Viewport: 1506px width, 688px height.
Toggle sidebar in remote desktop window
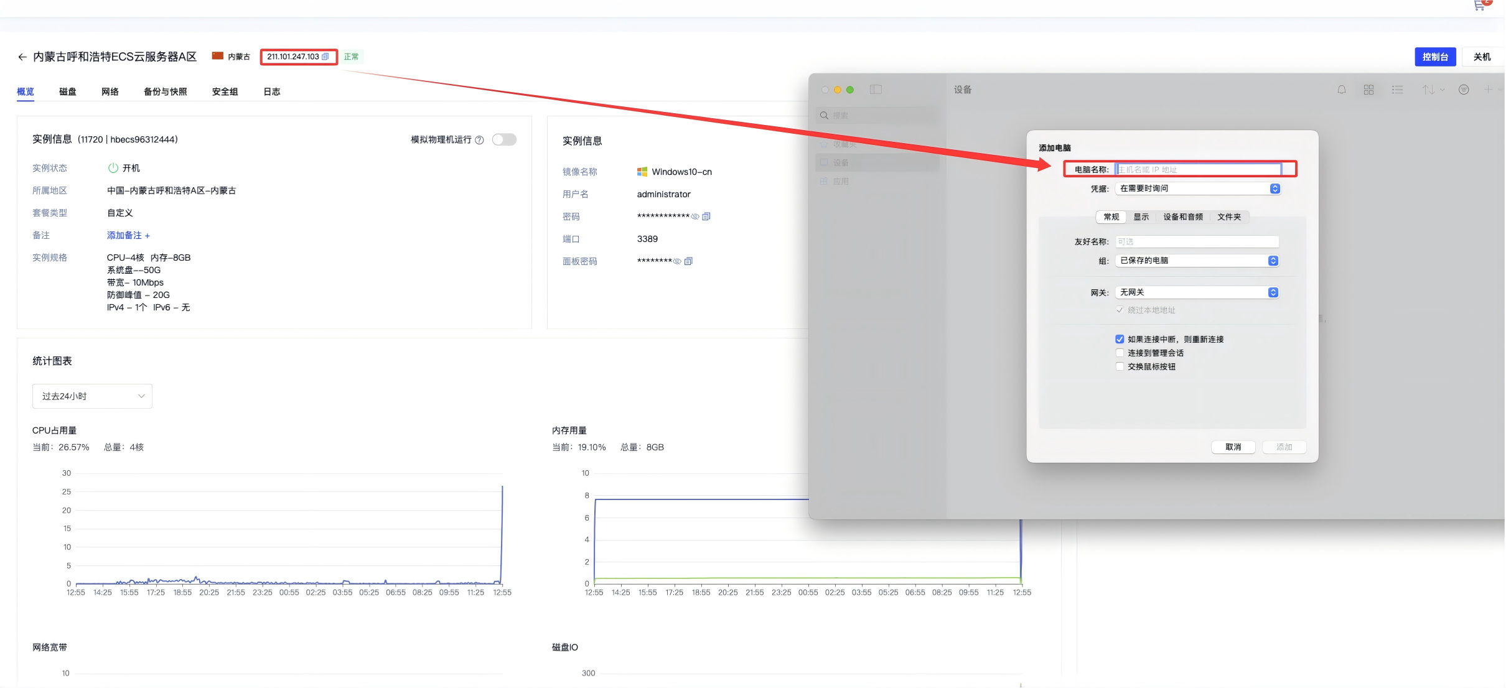[876, 90]
